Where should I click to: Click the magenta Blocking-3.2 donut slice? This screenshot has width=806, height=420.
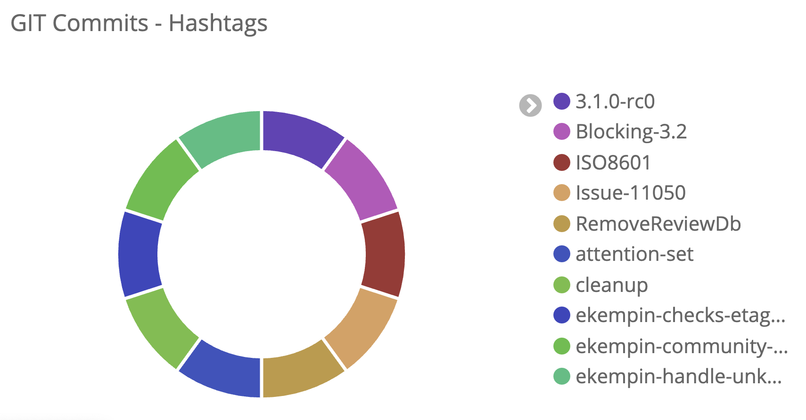tap(362, 180)
